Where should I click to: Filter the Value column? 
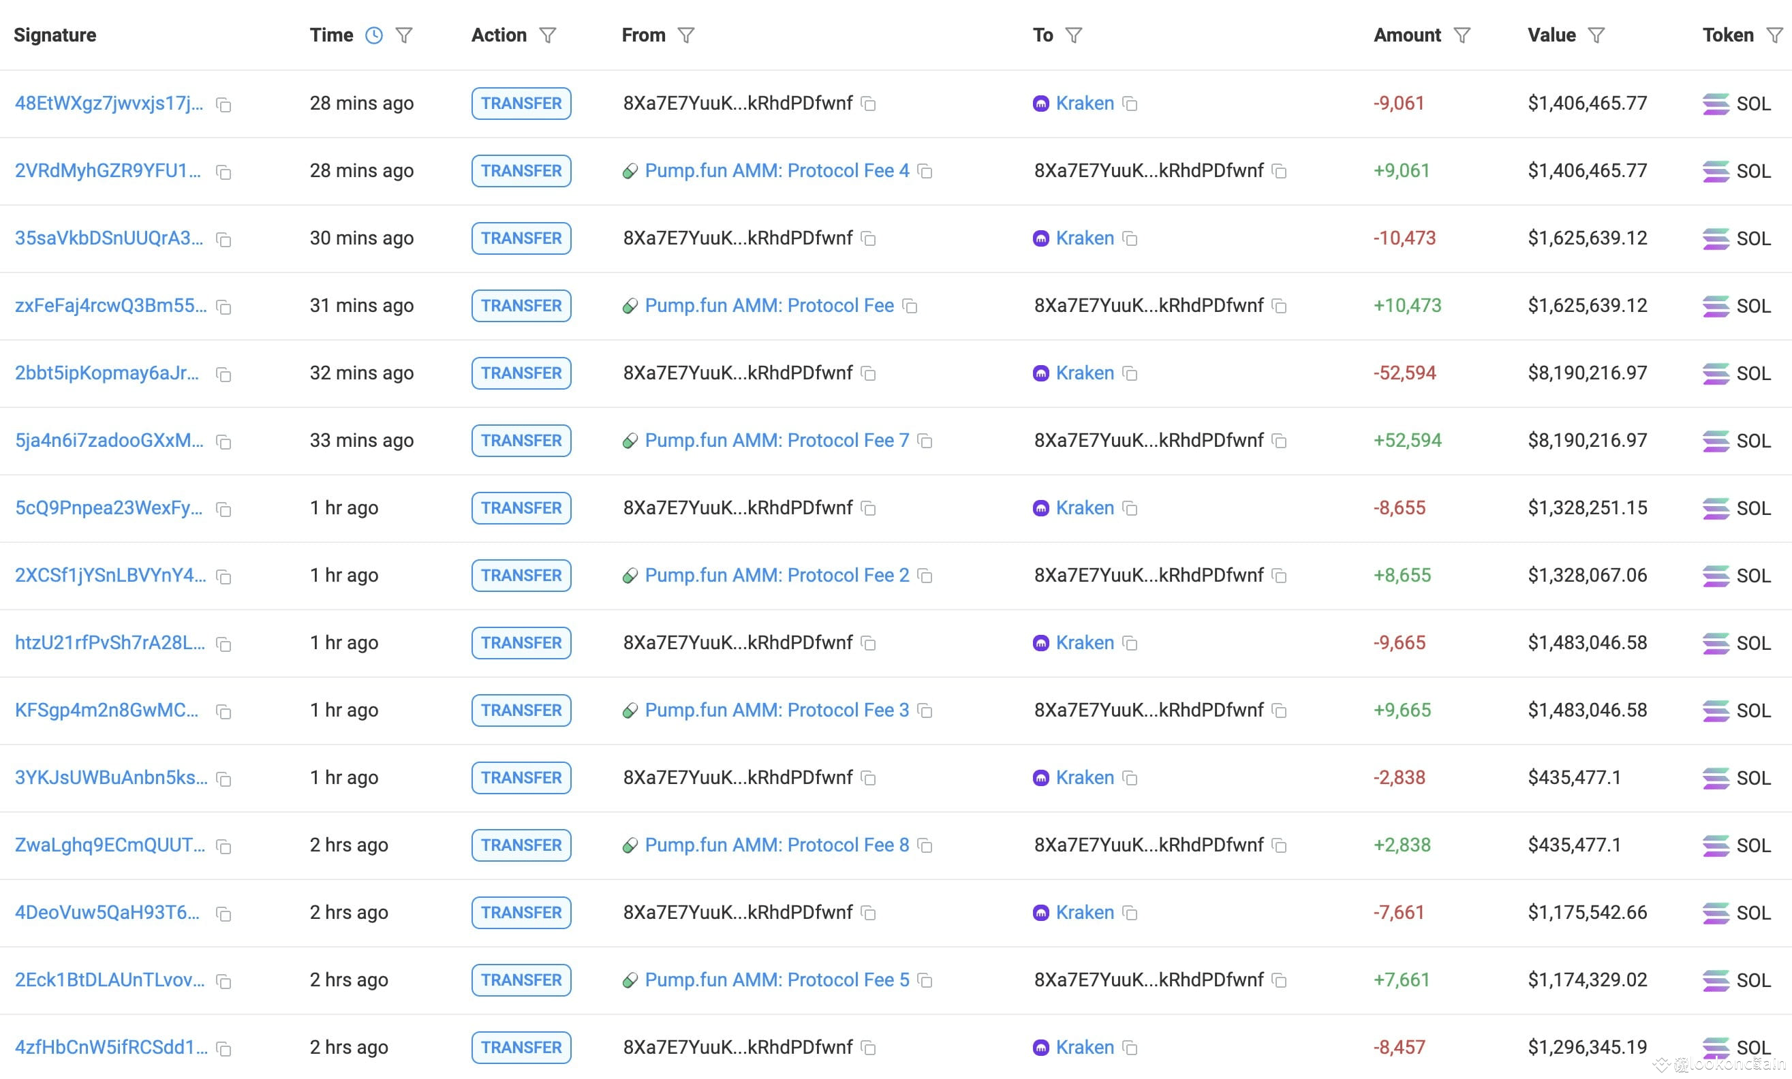(x=1596, y=35)
